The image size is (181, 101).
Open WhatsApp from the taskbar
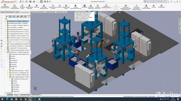point(39,99)
